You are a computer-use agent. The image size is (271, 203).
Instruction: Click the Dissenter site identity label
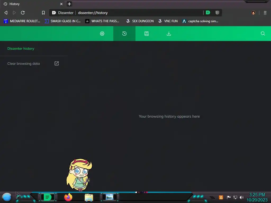pyautogui.click(x=63, y=13)
